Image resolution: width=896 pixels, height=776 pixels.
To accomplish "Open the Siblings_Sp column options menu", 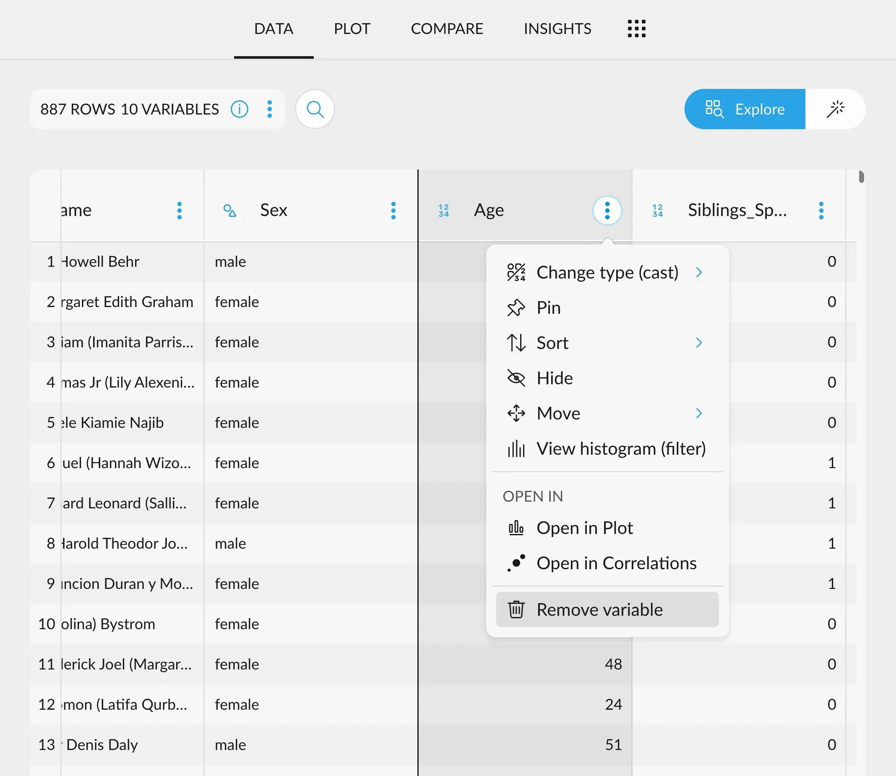I will tap(821, 211).
